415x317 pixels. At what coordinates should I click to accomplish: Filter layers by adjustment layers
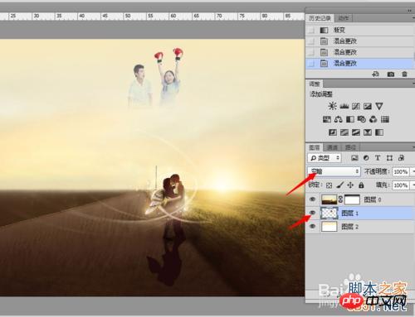point(366,158)
